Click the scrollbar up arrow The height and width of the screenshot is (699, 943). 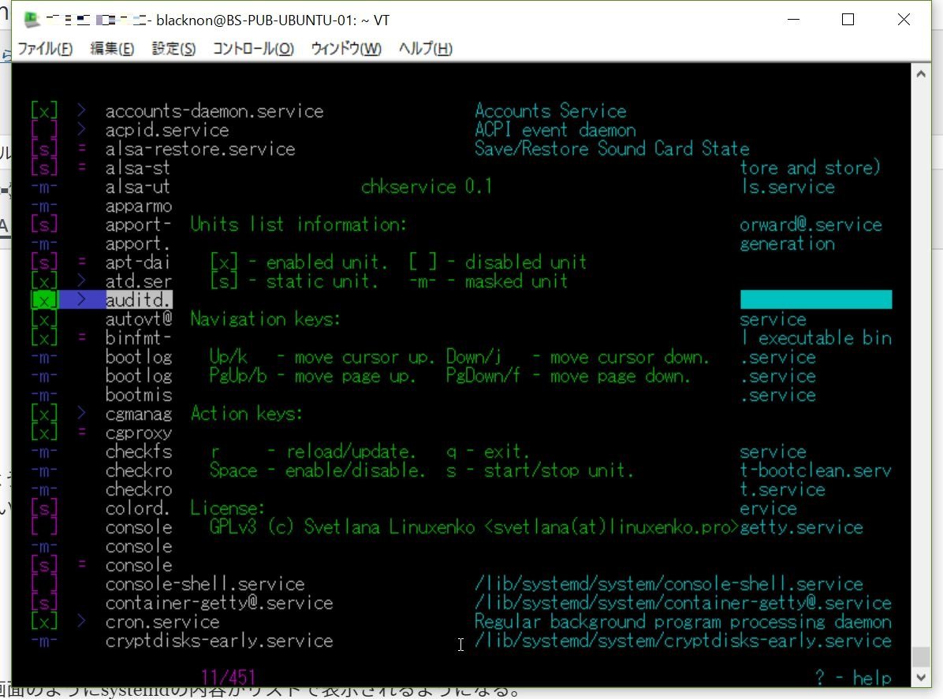pos(921,74)
